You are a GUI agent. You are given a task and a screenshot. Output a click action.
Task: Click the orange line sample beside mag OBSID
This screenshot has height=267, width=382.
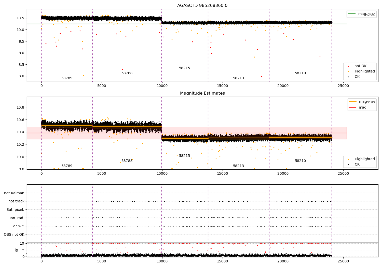click(352, 102)
